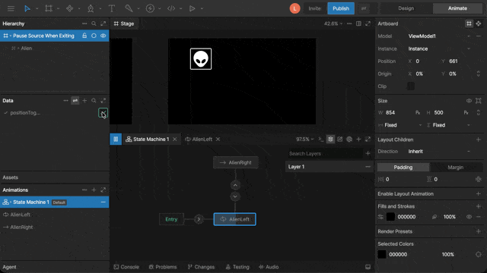Select the AlienRight state node
The image size is (487, 273).
[x=235, y=162]
